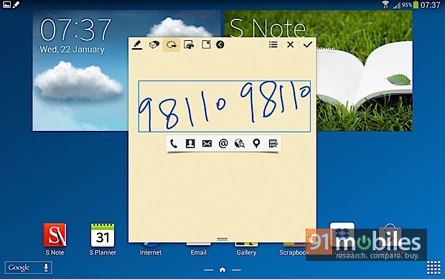Screen dimensions: 445x279
Task: Search the web with the globe icon
Action: click(240, 144)
